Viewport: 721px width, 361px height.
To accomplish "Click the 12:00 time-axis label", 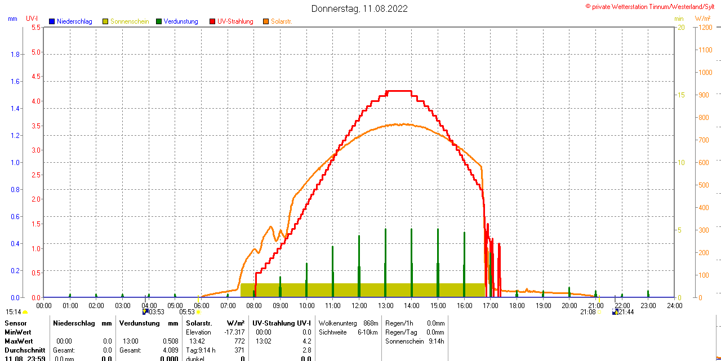I will click(x=359, y=305).
